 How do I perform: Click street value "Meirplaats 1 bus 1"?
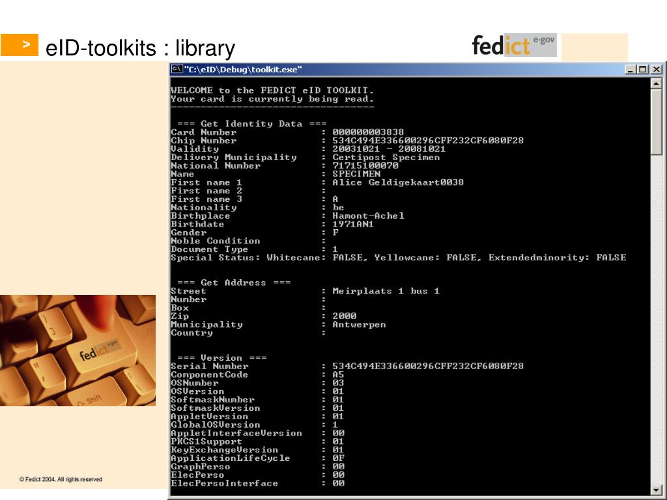[x=386, y=291]
